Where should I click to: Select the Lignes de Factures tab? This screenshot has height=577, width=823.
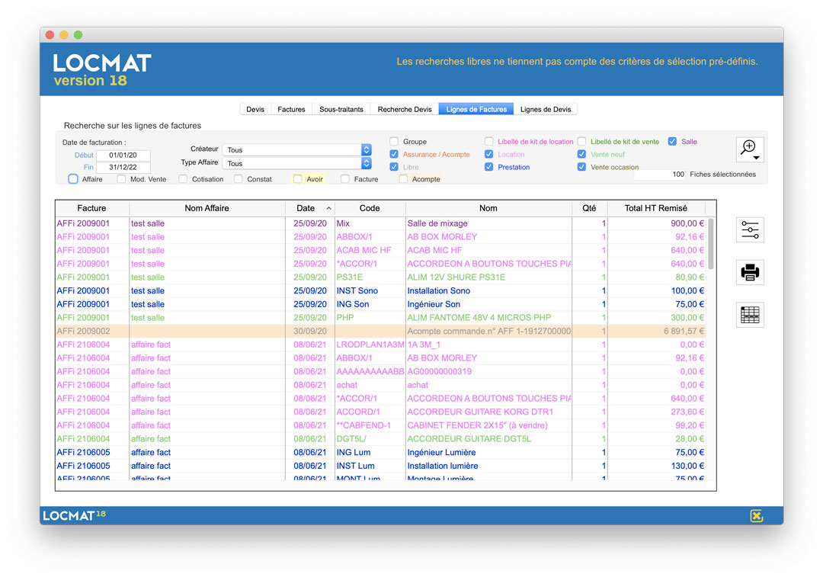pyautogui.click(x=476, y=109)
